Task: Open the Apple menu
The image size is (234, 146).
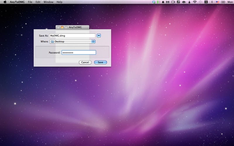Action: tap(5, 2)
